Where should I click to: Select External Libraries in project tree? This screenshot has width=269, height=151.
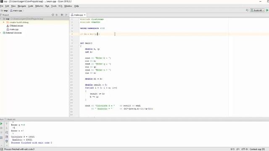[14, 33]
